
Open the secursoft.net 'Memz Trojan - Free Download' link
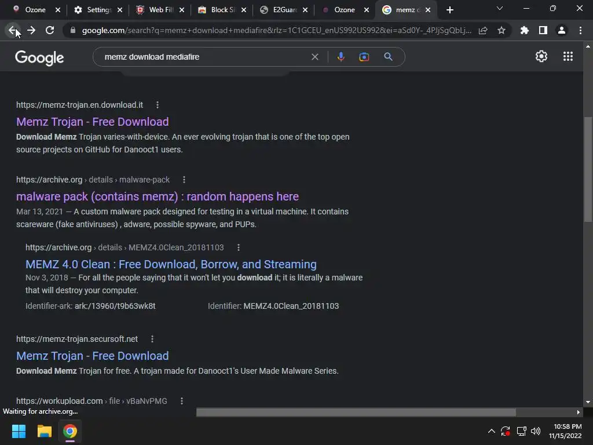tap(92, 356)
